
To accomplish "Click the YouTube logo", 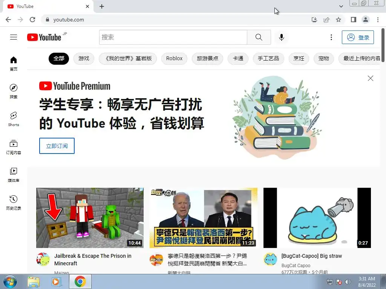I will pos(44,37).
